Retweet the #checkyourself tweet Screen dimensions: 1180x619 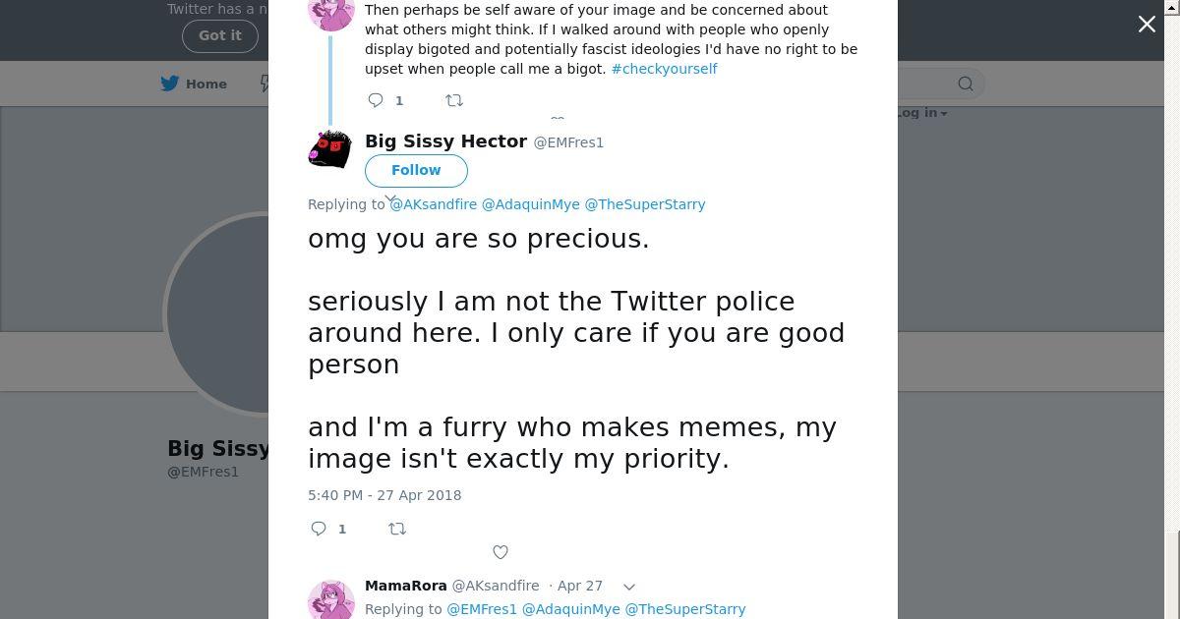[454, 100]
